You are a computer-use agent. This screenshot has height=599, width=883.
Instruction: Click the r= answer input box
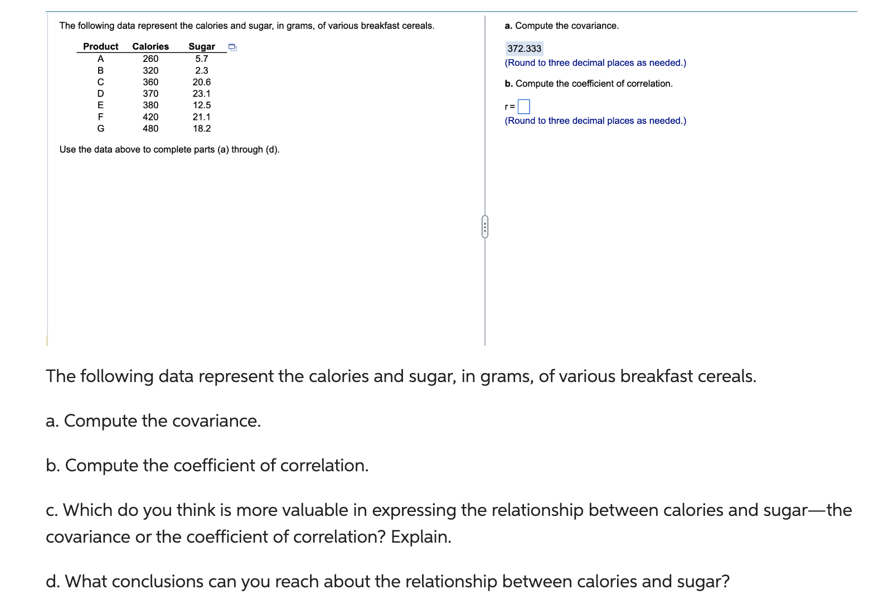[x=523, y=107]
